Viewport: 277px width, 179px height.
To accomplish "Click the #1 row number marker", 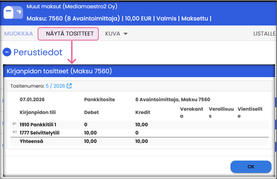I will pyautogui.click(x=14, y=124).
